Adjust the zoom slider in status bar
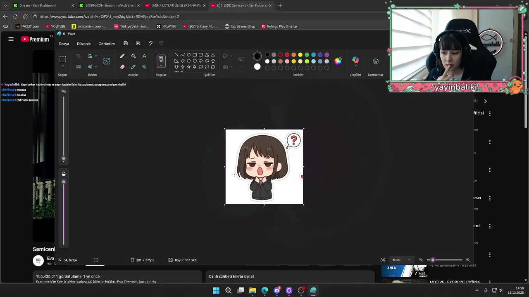 (433, 260)
